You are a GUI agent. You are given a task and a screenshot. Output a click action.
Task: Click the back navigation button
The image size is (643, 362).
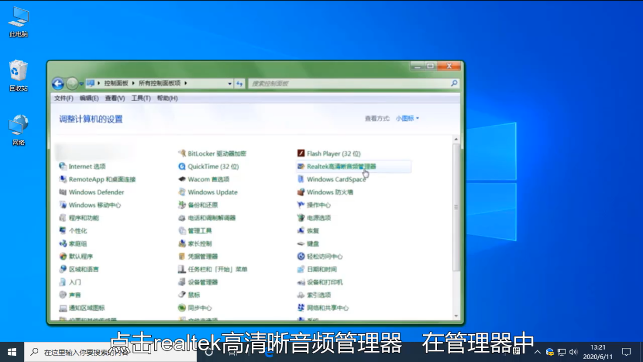(x=58, y=83)
